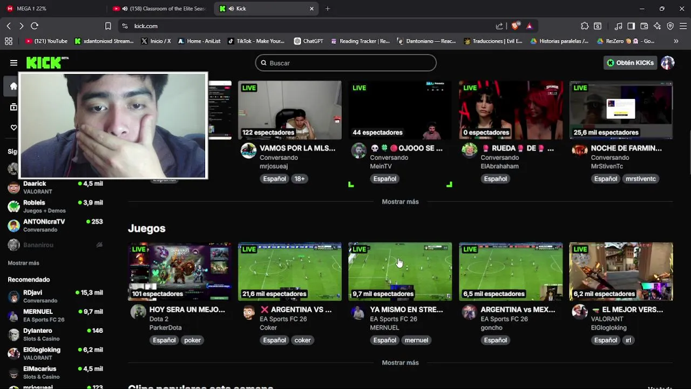Reload the kick.com page

pyautogui.click(x=35, y=26)
